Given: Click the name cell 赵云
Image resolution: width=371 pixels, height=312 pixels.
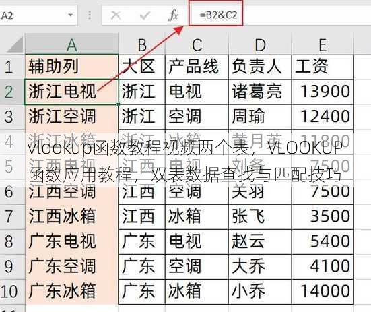Looking at the screenshot, I should tap(260, 242).
